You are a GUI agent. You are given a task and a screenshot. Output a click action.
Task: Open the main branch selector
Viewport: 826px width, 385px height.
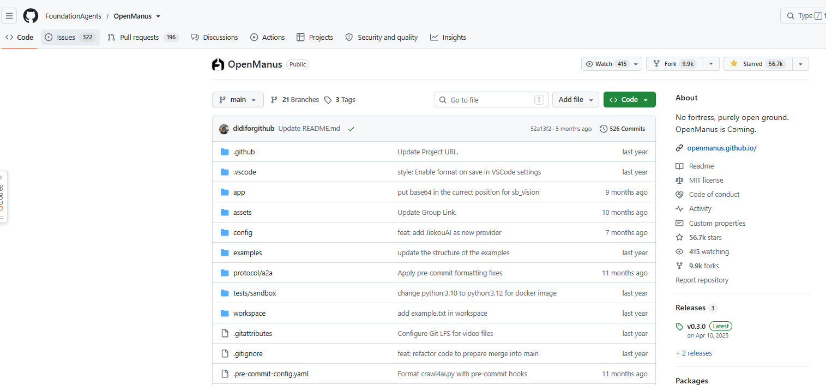point(238,100)
